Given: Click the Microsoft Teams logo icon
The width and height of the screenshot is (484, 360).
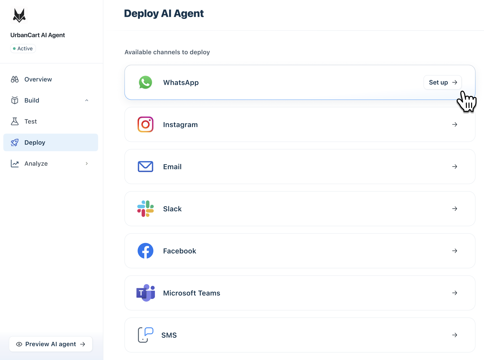Looking at the screenshot, I should 146,293.
